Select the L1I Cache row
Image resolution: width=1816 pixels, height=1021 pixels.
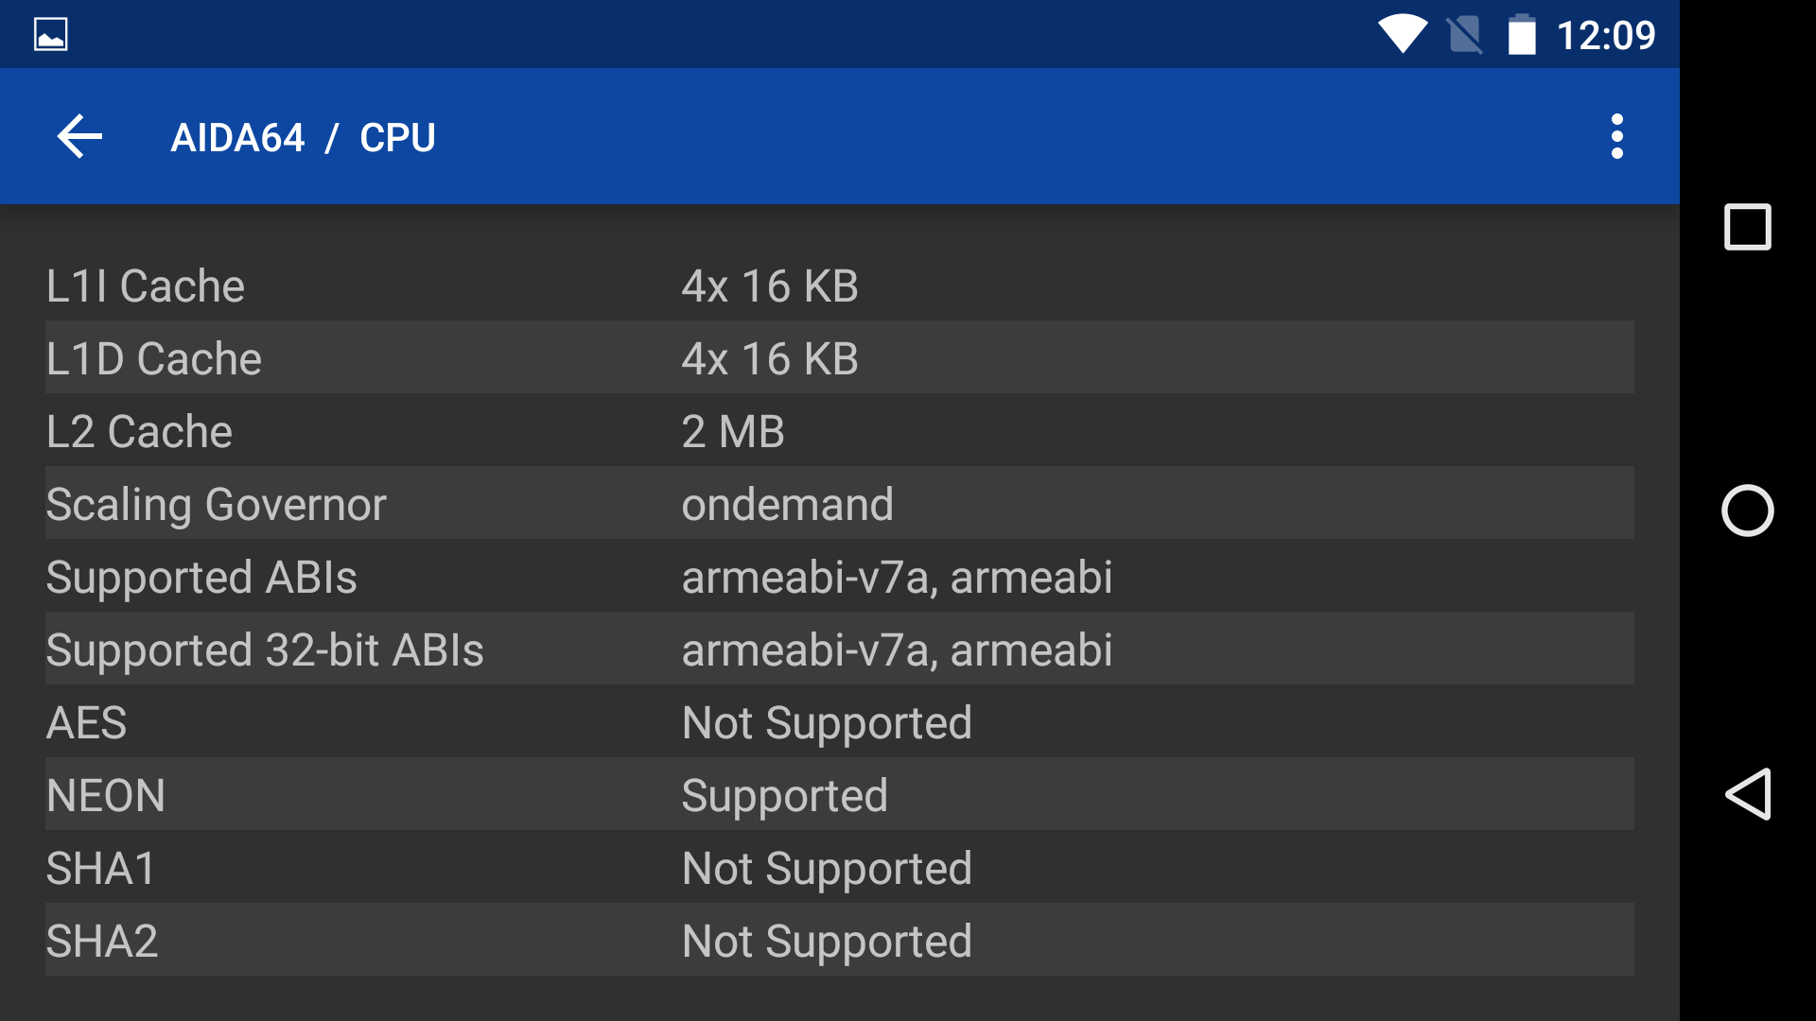(839, 286)
